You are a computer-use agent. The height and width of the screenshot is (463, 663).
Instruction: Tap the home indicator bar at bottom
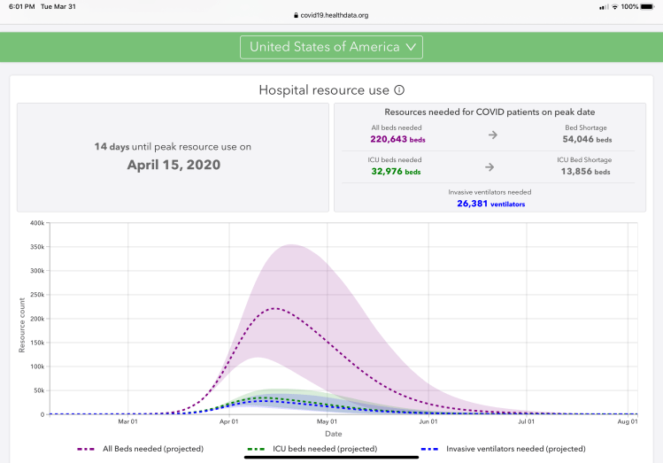coord(331,458)
